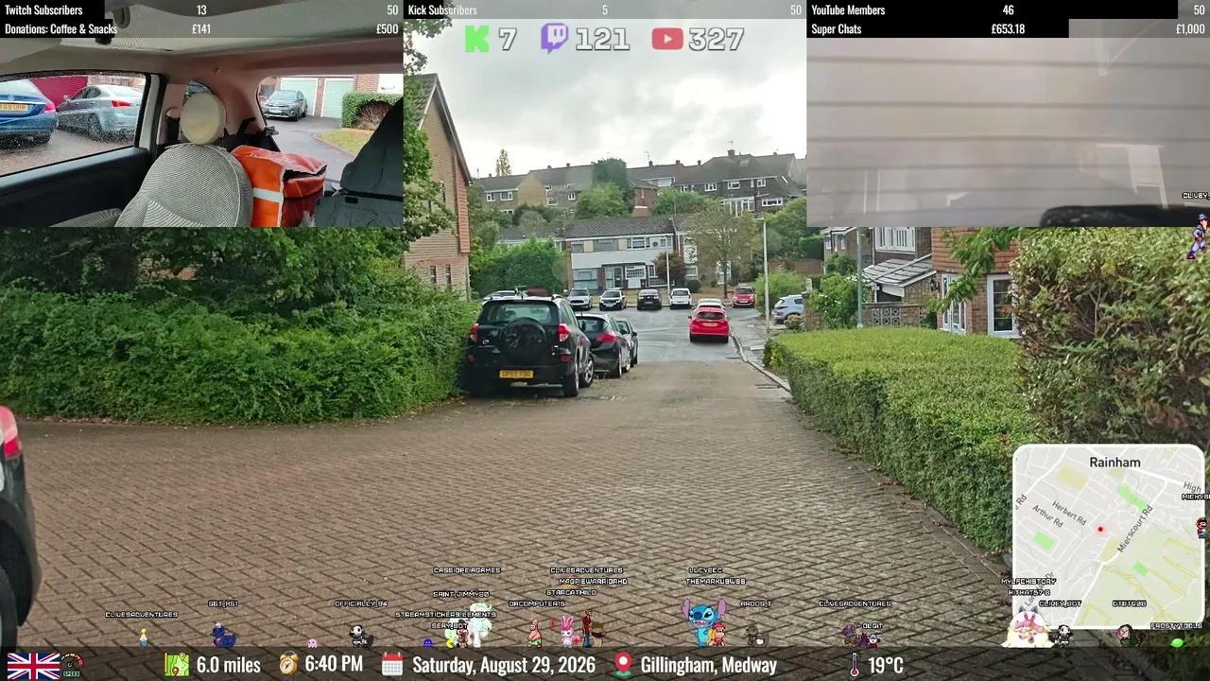The width and height of the screenshot is (1210, 681).
Task: Click the calendar icon
Action: pos(392,665)
